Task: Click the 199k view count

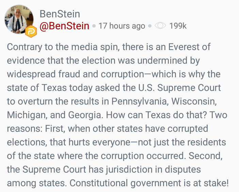Action: 178,26
